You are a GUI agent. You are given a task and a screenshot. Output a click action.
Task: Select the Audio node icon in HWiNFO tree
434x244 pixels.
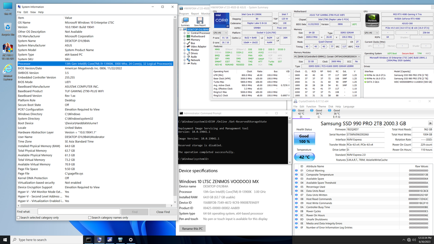[x=189, y=57]
